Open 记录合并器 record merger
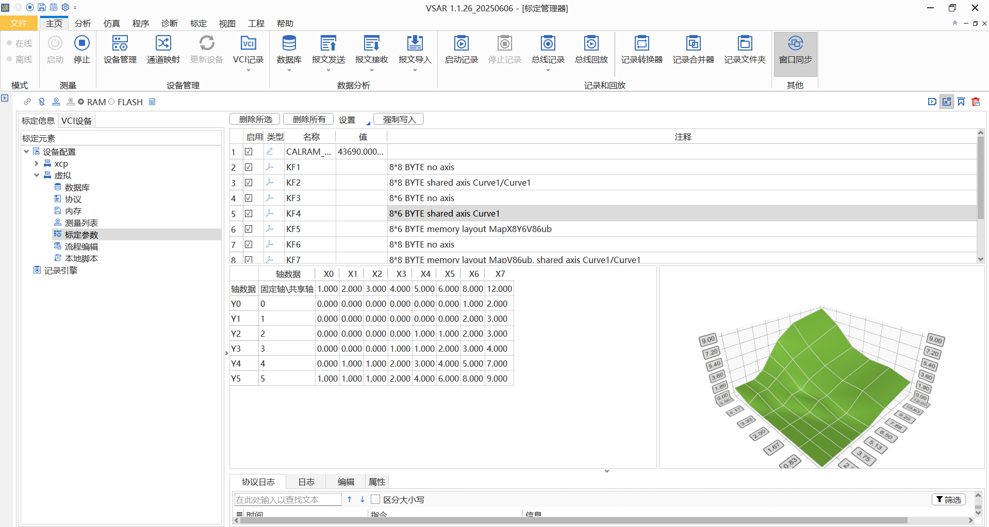The image size is (989, 527). pyautogui.click(x=694, y=50)
